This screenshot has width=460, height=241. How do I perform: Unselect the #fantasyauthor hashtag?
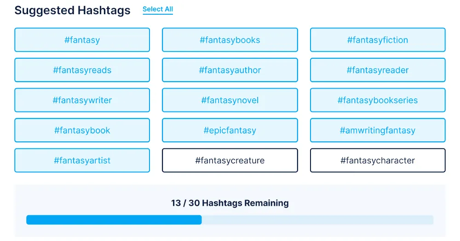230,70
